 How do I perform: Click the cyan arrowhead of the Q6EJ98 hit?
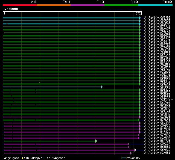(x=140, y=18)
